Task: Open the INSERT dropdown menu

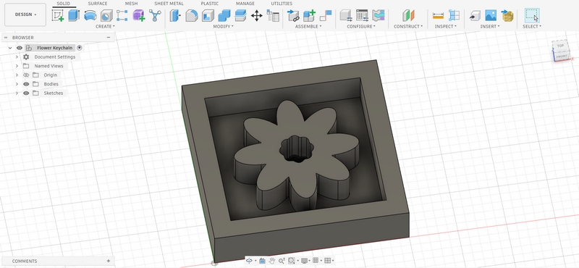Action: (x=490, y=27)
